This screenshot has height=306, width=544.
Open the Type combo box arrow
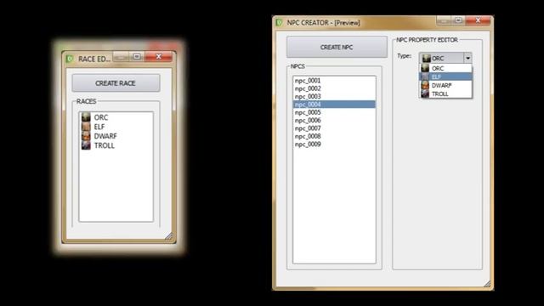[467, 58]
